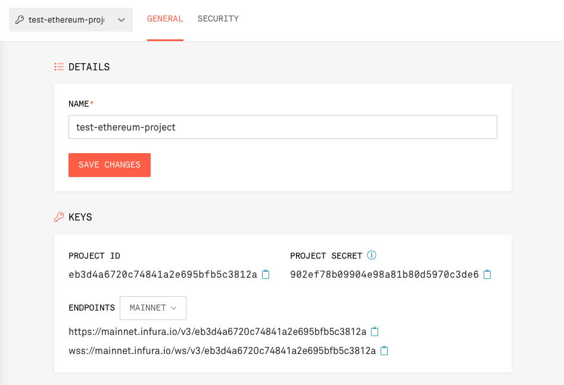Copy the HTTPS mainnet endpoint URL

point(375,331)
